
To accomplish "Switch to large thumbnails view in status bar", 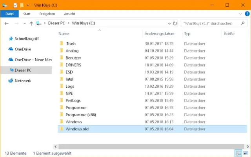I will click(246, 153).
